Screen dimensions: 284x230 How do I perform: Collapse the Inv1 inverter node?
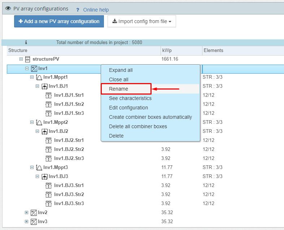(x=27, y=69)
